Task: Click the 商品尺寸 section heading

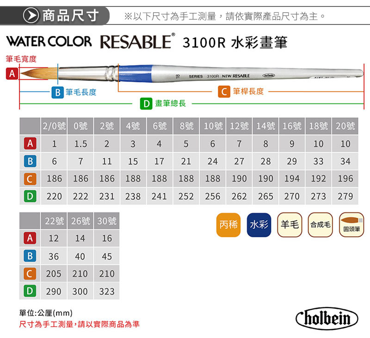Action: click(x=70, y=16)
